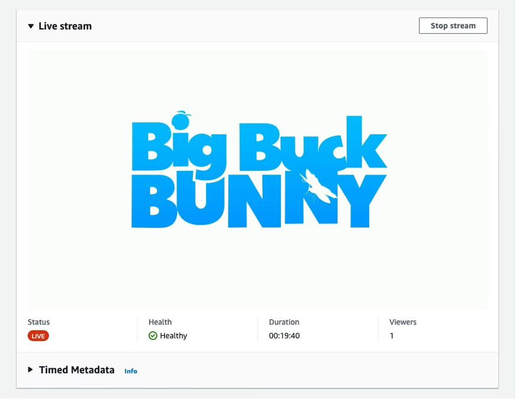Viewport: 516px width, 399px height.
Task: Click the LIVE indicator under Status
Action: coord(37,336)
